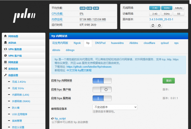Image resolution: width=191 pixels, height=129 pixels.
Task: Expand the frp_script section
Action: pos(60,119)
